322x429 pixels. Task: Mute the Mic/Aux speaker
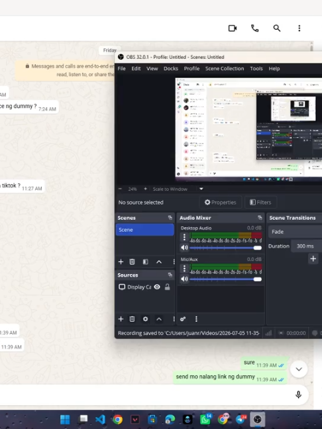[x=184, y=279]
